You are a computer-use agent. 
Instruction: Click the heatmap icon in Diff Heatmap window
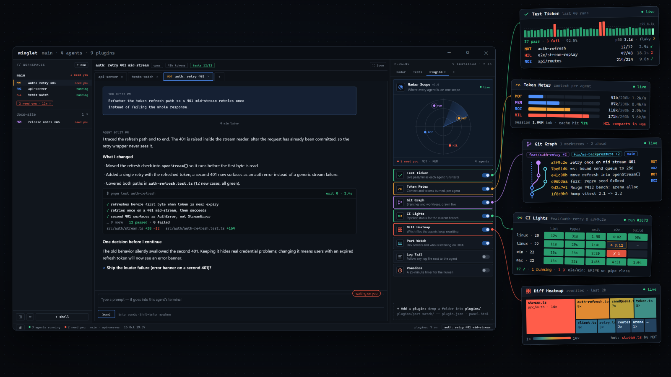528,291
